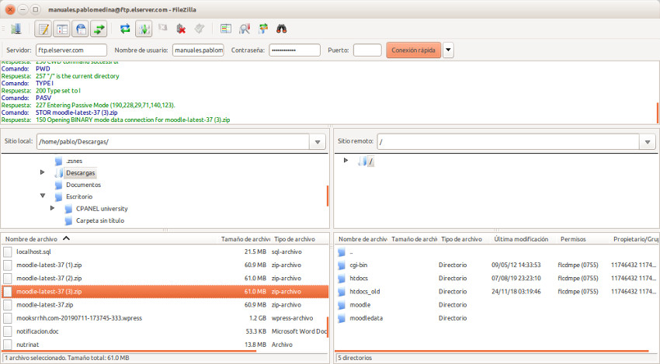Sort local files by Nombre de archivo
Image resolution: width=660 pixels, height=364 pixels.
tap(31, 239)
